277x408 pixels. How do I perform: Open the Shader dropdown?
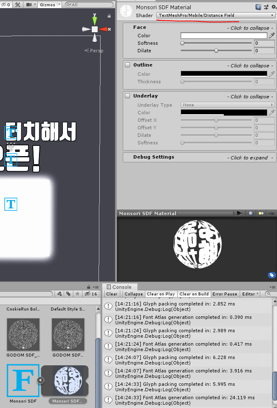[x=216, y=15]
